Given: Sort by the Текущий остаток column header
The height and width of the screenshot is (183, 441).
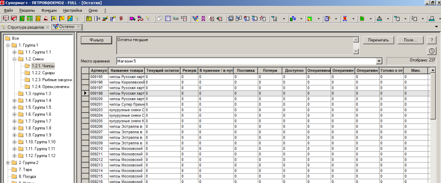Looking at the screenshot, I should [x=163, y=71].
